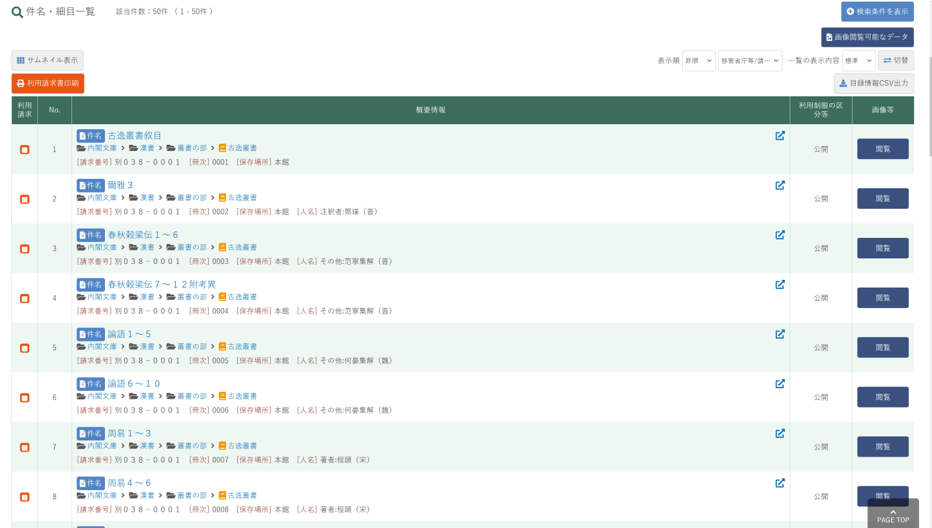
Task: Click the 叢書の部 breadcrumb in row 6
Action: [x=191, y=396]
